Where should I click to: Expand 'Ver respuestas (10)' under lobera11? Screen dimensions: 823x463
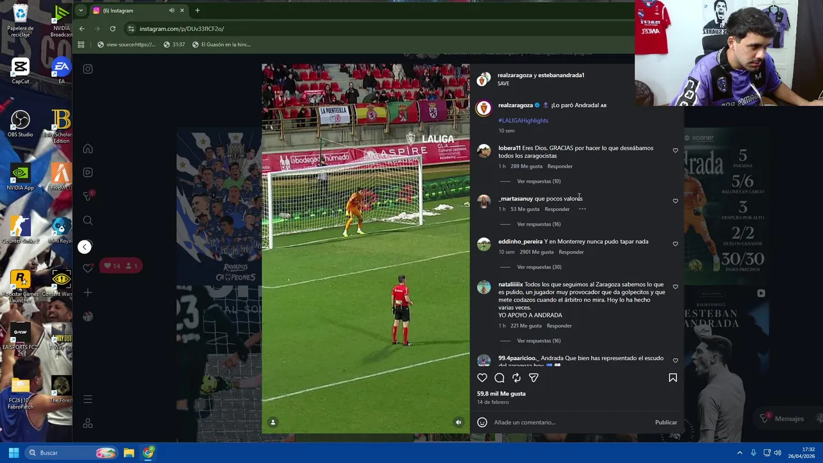click(x=539, y=181)
